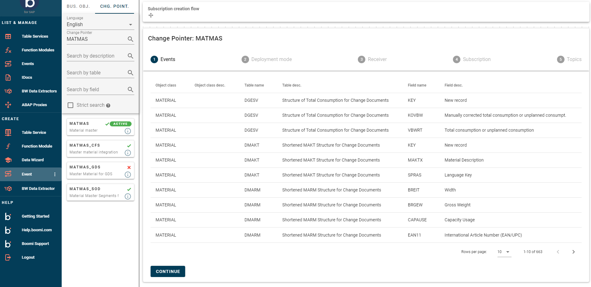Go to the next page of results
Viewport: 591px width, 287px height.
(x=573, y=252)
